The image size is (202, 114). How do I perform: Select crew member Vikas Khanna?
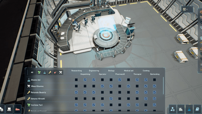pyautogui.click(x=37, y=86)
